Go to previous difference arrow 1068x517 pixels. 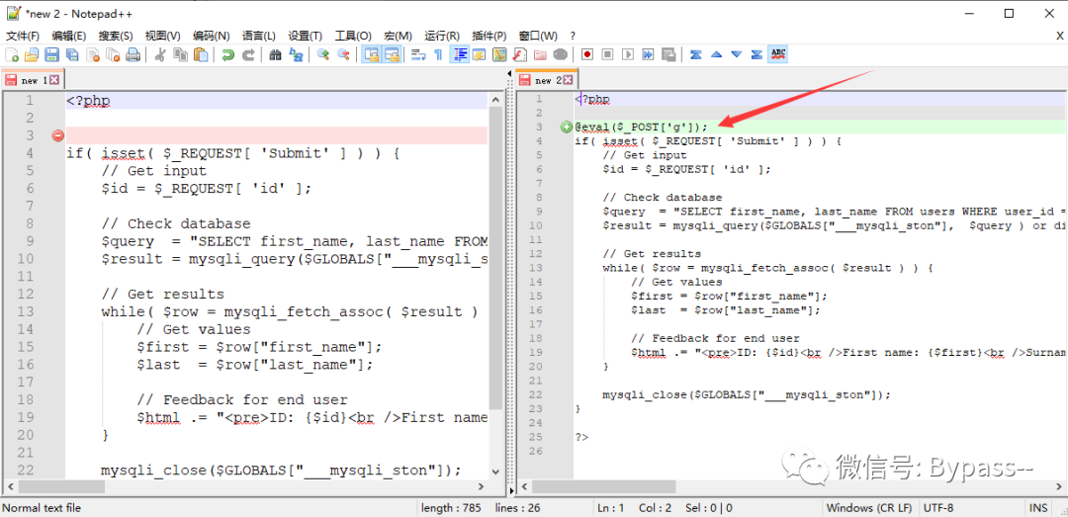tap(716, 54)
